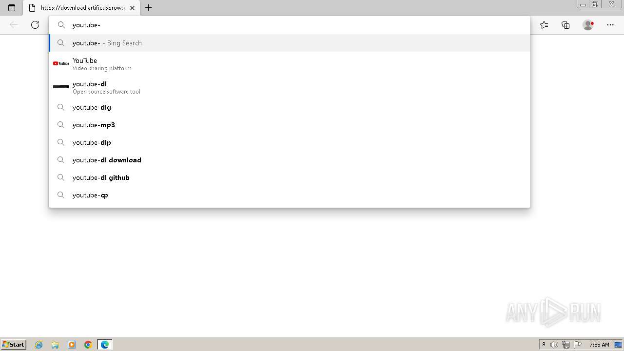This screenshot has width=624, height=351.
Task: Pick the youtube-cp search suggestion
Action: (290, 195)
